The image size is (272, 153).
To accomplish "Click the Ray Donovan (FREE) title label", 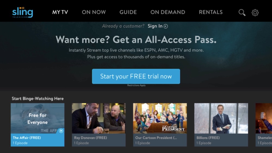I will [x=91, y=138].
